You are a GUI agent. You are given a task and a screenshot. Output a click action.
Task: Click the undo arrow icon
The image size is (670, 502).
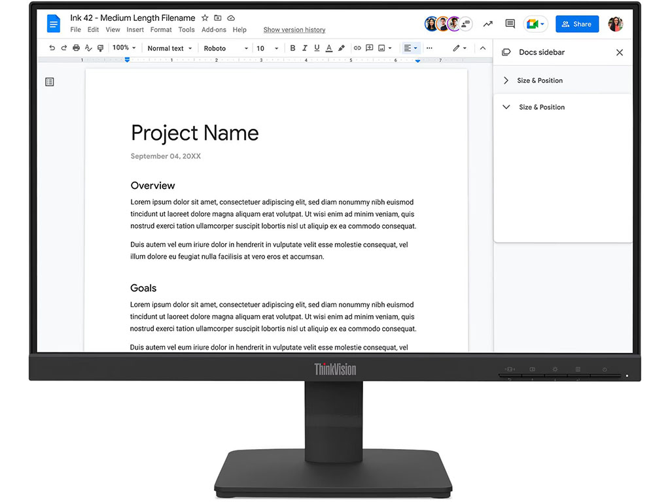coord(52,48)
